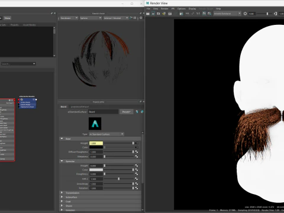Click connection icon for Base Weight

point(137,143)
